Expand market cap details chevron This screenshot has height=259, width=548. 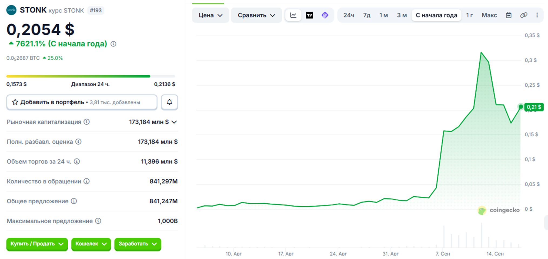coord(174,122)
